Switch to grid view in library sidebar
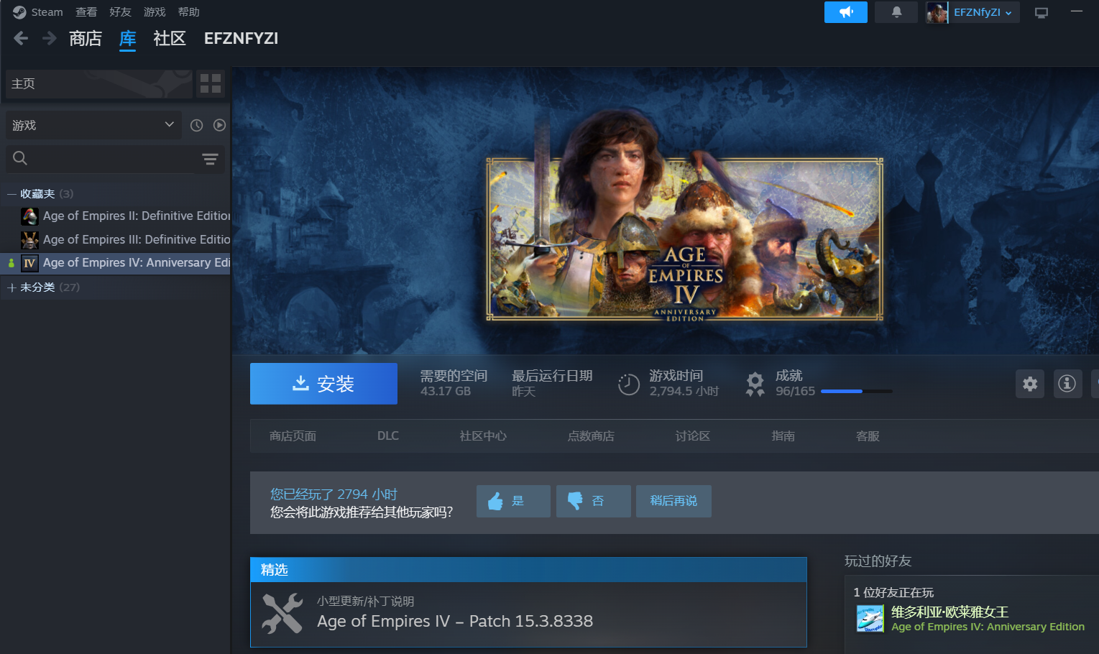This screenshot has height=654, width=1099. coord(211,83)
